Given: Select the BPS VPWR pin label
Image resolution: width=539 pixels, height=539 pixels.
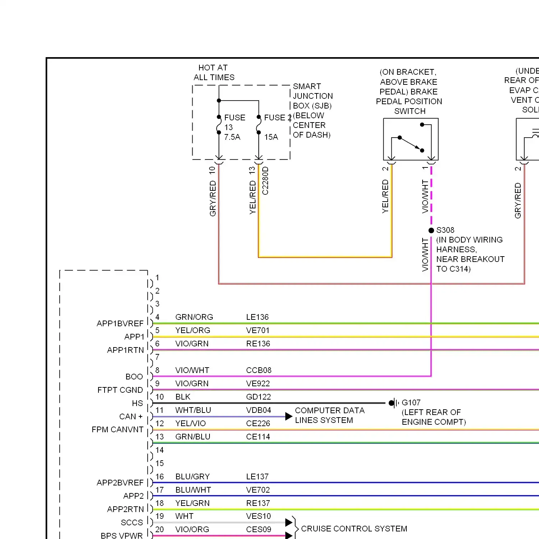Looking at the screenshot, I should tap(121, 535).
